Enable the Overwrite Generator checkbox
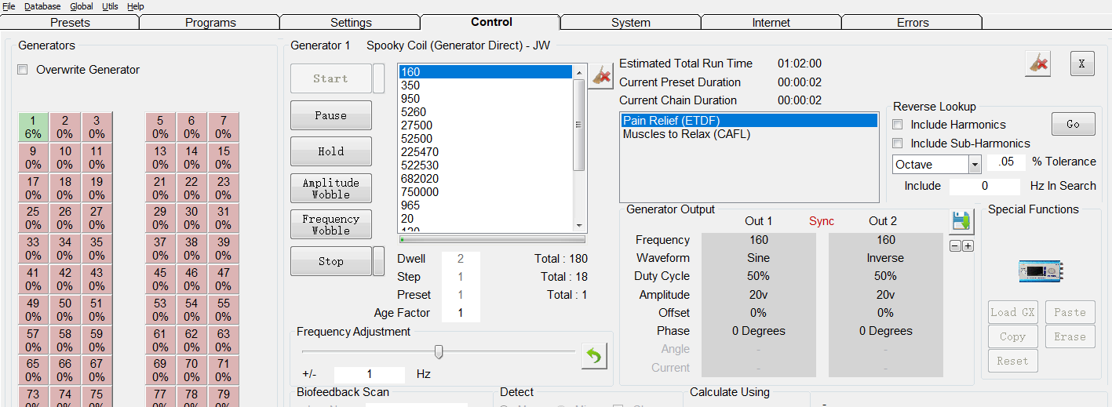Viewport: 1112px width, 407px height. tap(24, 70)
